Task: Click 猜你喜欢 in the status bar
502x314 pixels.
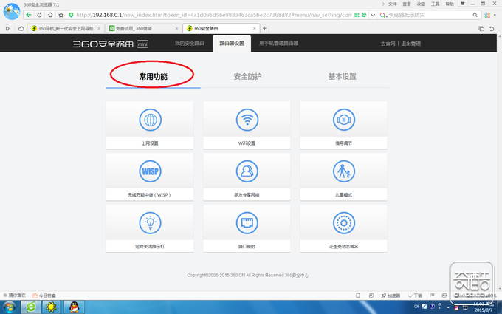Action: (15, 296)
